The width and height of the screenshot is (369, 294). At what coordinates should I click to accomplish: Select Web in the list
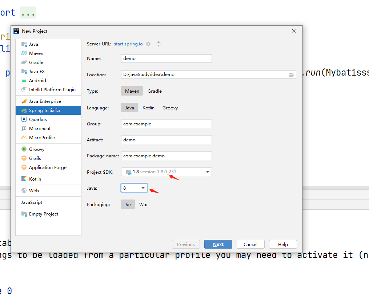[48, 190]
